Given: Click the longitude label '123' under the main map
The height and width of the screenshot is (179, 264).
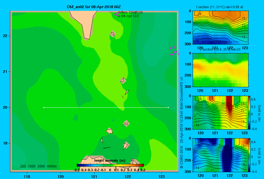Looking at the screenshot, I should (162, 176).
